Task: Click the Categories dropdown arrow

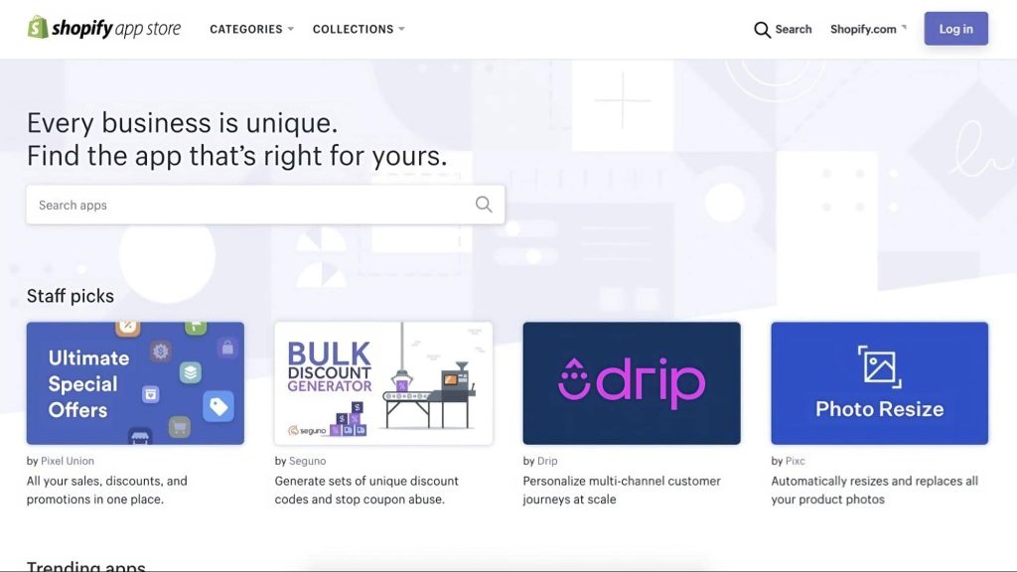Action: [x=291, y=30]
